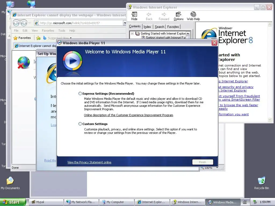Viewport: 275px width, 206px height.
Task: Switch to the Favorites tab in help
Action: (x=173, y=27)
